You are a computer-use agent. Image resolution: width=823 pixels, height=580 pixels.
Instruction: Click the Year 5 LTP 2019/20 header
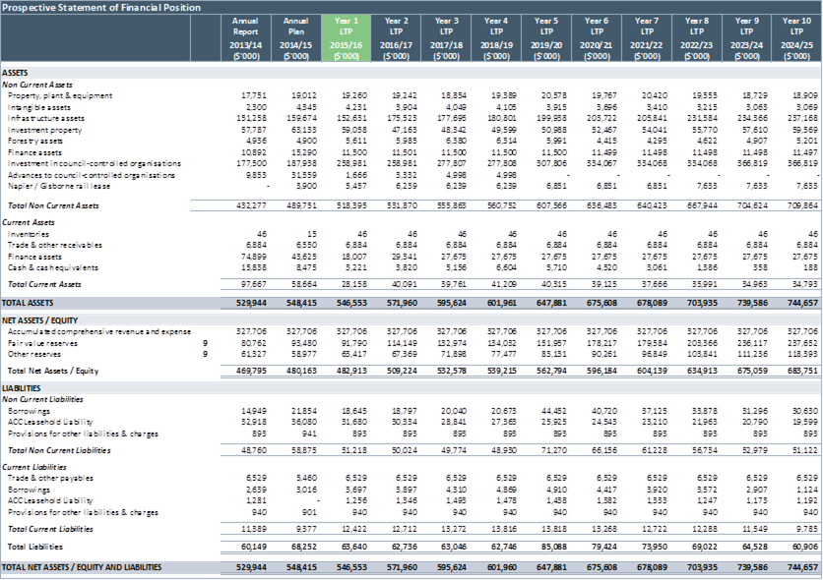coord(545,38)
